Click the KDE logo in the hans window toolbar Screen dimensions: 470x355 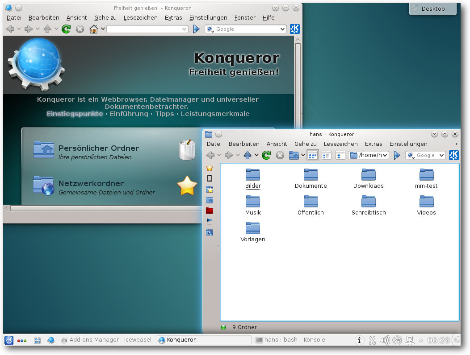tap(454, 155)
